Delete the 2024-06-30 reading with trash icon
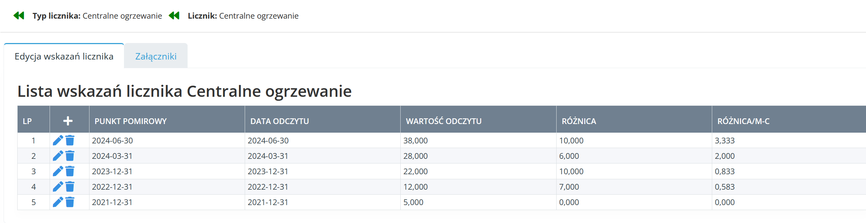Viewport: 866px width, 223px height. [x=70, y=141]
